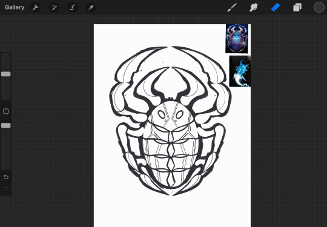The width and height of the screenshot is (327, 227).
Task: Redo the last undone action
Action: coord(6,189)
